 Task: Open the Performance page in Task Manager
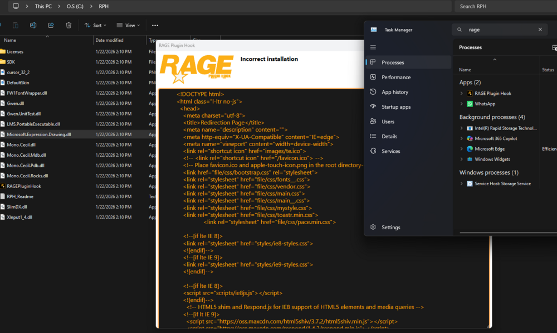(x=396, y=78)
